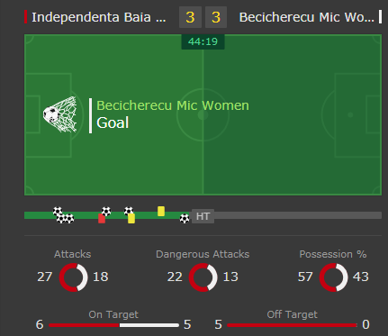Open the Becicherecu Mic Wo... team name header

pos(307,17)
